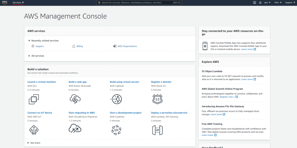Open Start a development project link
This screenshot has height=148, width=297.
[x=126, y=113]
